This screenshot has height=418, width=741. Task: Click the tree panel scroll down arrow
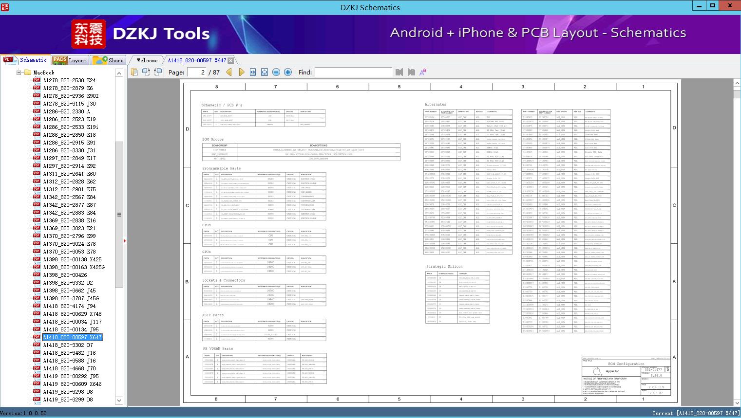point(119,400)
